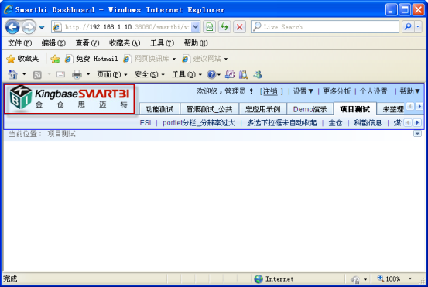The image size is (428, 287).
Task: Go back with the browser Back arrow
Action: coord(12,27)
